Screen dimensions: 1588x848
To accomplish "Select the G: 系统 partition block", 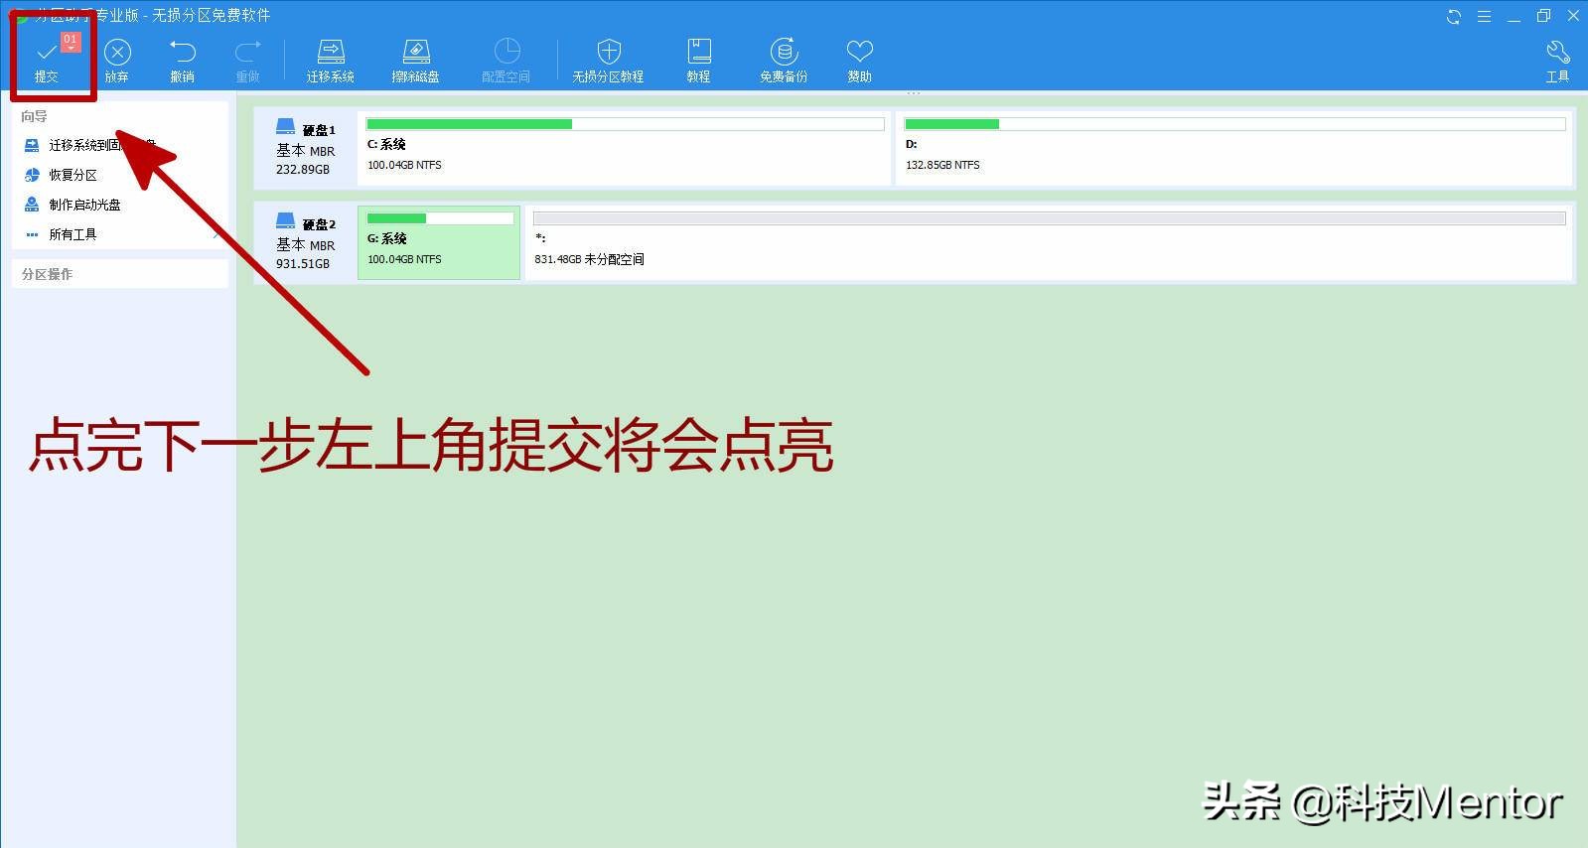I will point(439,242).
